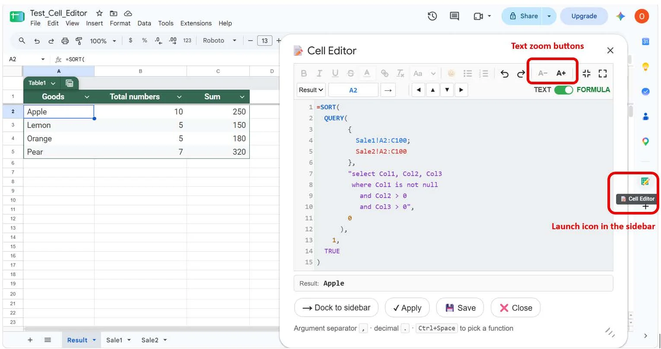Insert link via Cell Editor toolbar
The height and width of the screenshot is (349, 661).
click(384, 74)
